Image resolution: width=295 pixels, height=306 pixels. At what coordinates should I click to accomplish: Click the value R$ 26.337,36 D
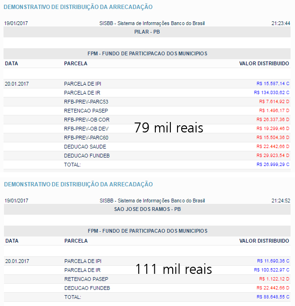[273, 120]
